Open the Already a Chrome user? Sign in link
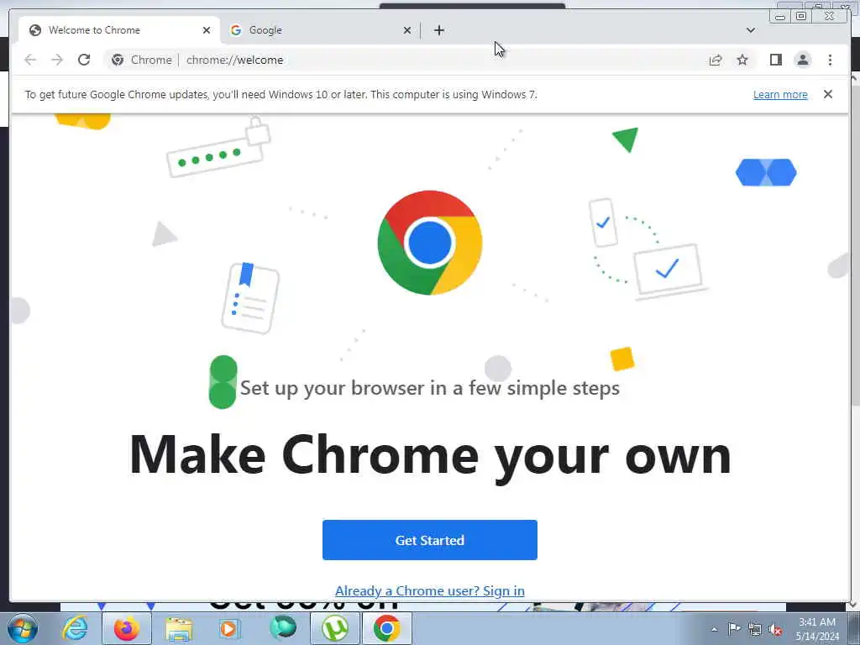This screenshot has width=860, height=645. pyautogui.click(x=429, y=590)
